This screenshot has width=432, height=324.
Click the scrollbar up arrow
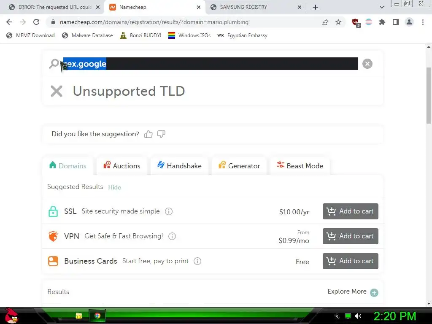pyautogui.click(x=429, y=47)
